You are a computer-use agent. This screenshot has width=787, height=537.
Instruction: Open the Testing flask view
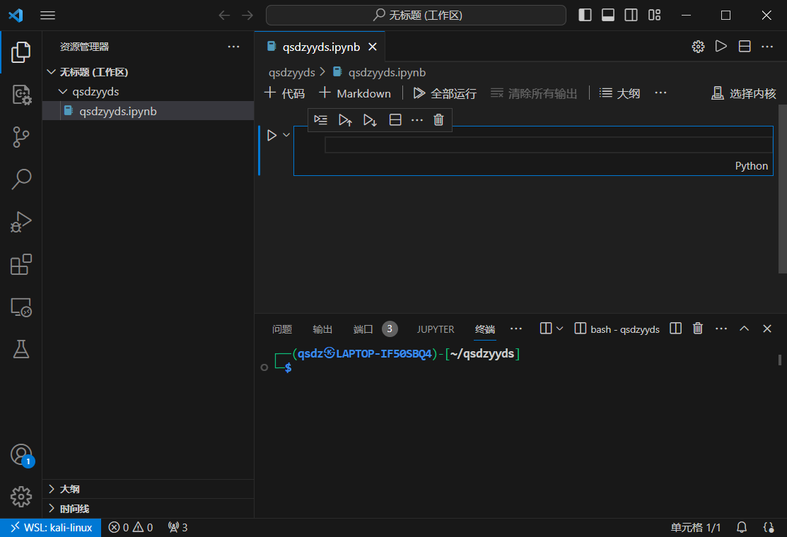[21, 349]
